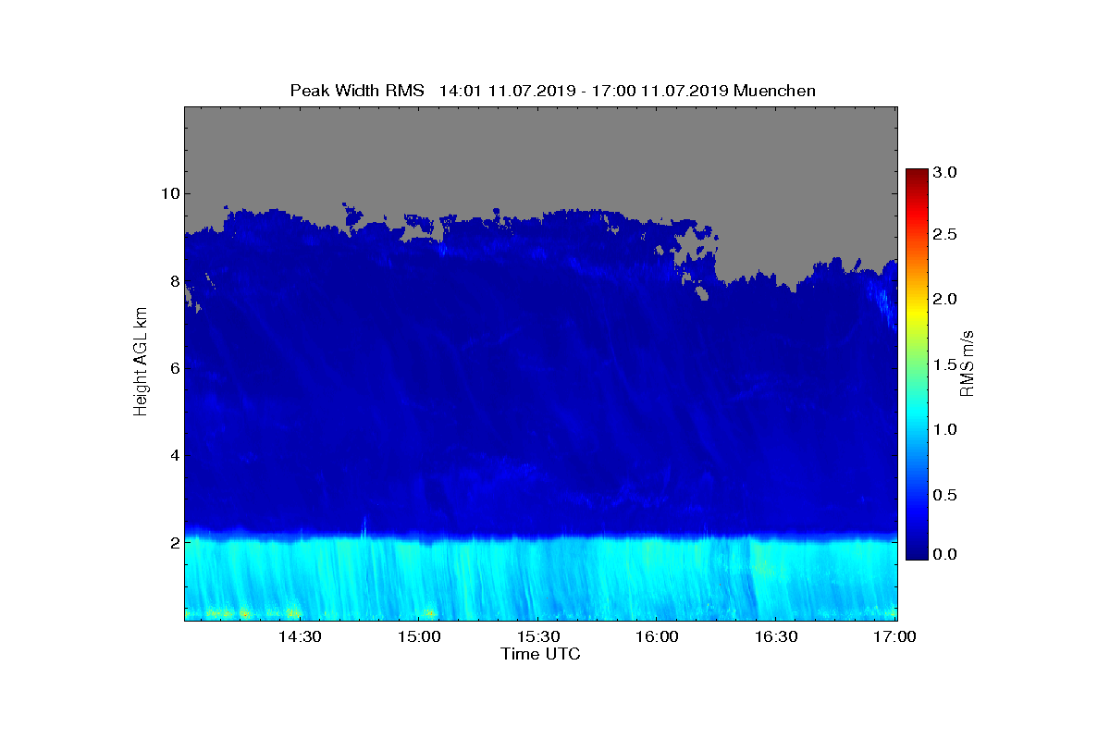Image resolution: width=1110 pixels, height=740 pixels.
Task: Click the colorbar value 1.5
Action: click(944, 364)
